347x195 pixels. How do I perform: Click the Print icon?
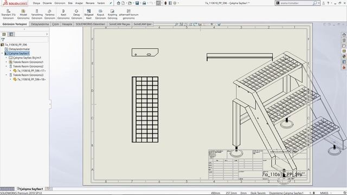[144, 3]
